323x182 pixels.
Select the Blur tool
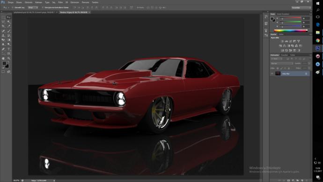tap(3, 44)
